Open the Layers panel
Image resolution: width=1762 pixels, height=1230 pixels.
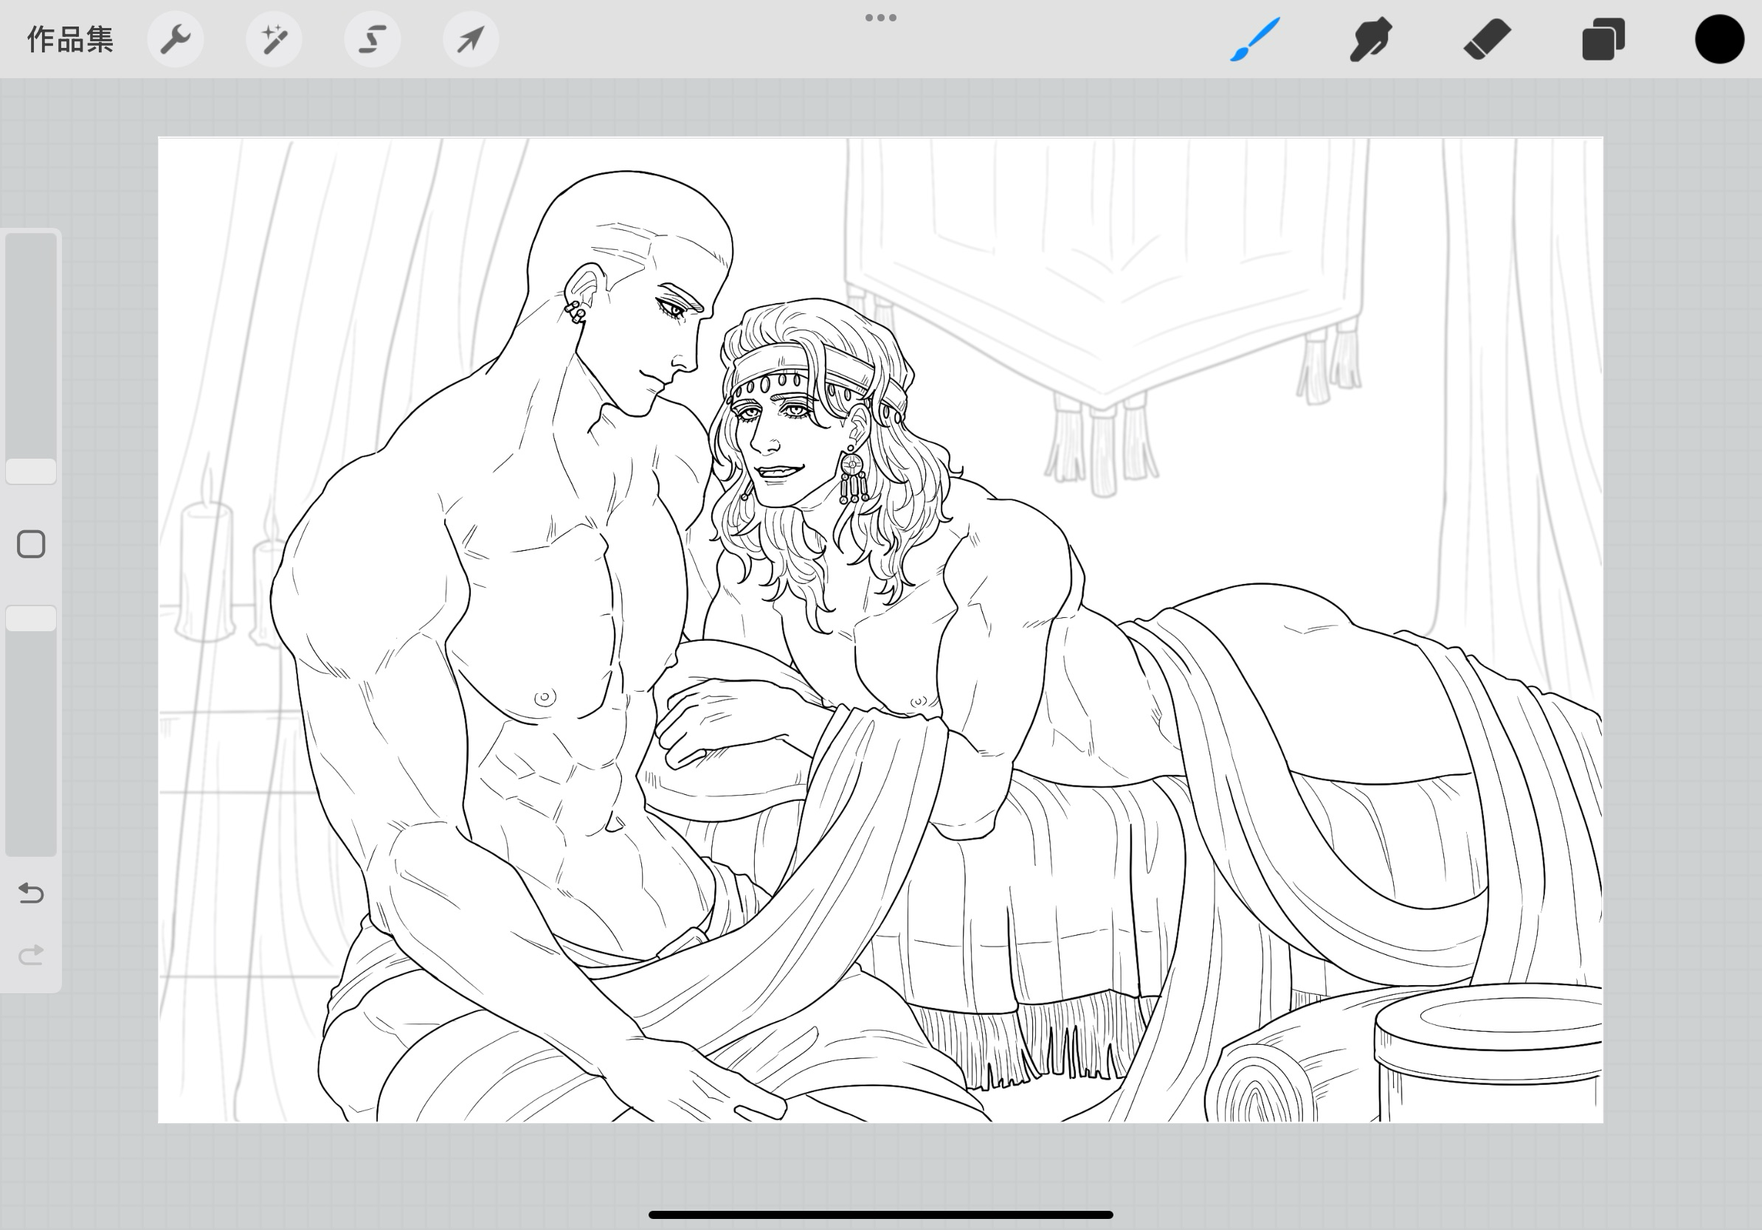coord(1603,39)
